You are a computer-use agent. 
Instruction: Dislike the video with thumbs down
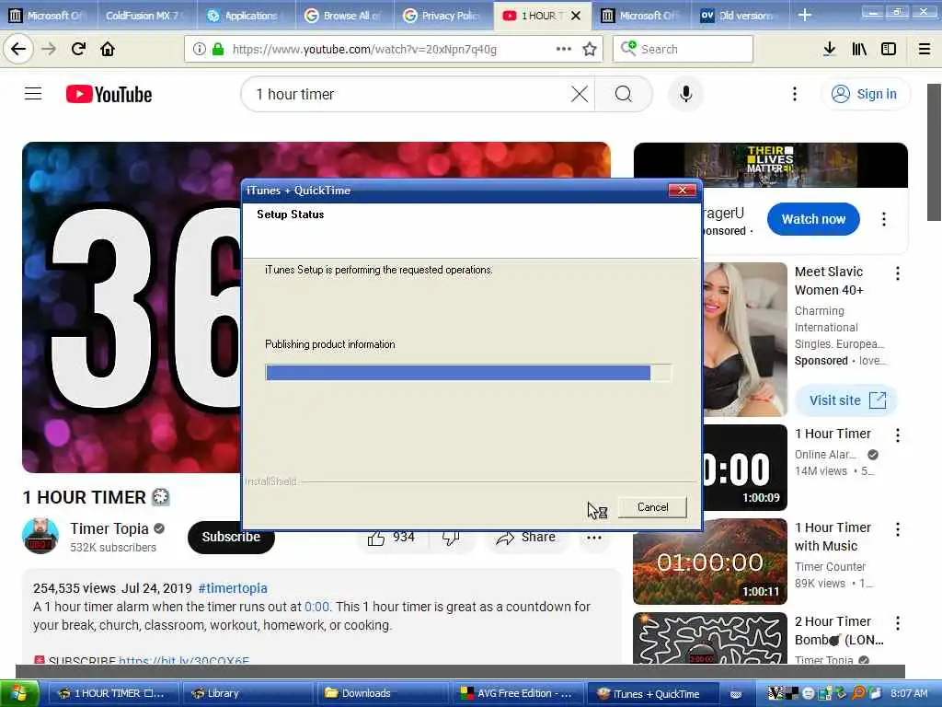pyautogui.click(x=451, y=538)
